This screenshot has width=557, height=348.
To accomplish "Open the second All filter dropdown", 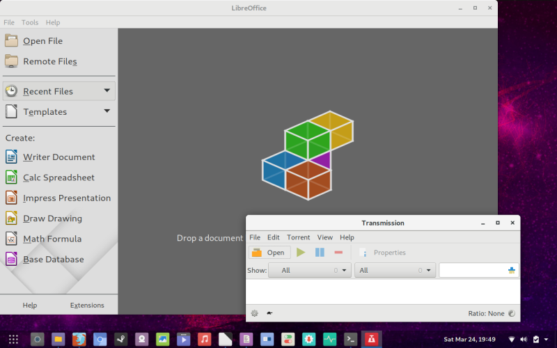I will pos(395,270).
